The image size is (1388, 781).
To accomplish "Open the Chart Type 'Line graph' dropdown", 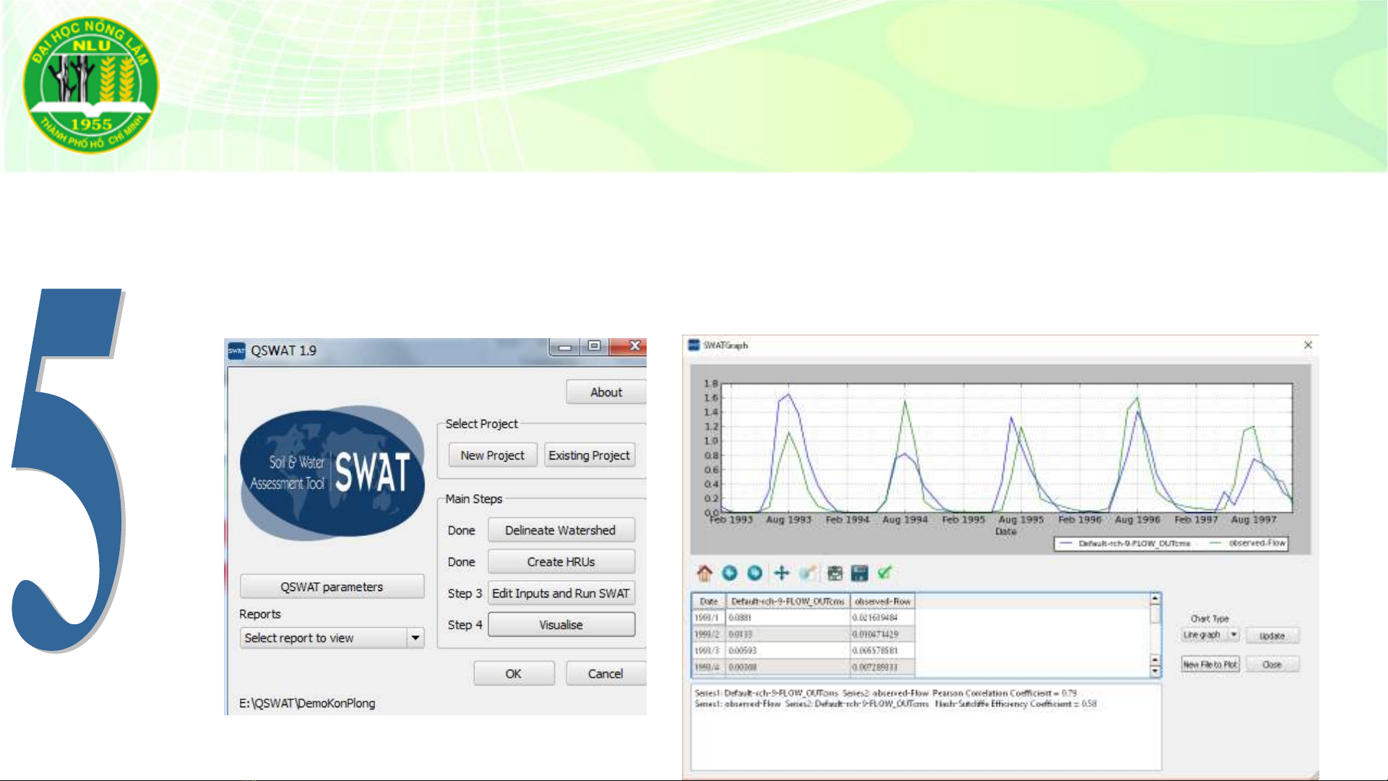I will tap(1210, 635).
